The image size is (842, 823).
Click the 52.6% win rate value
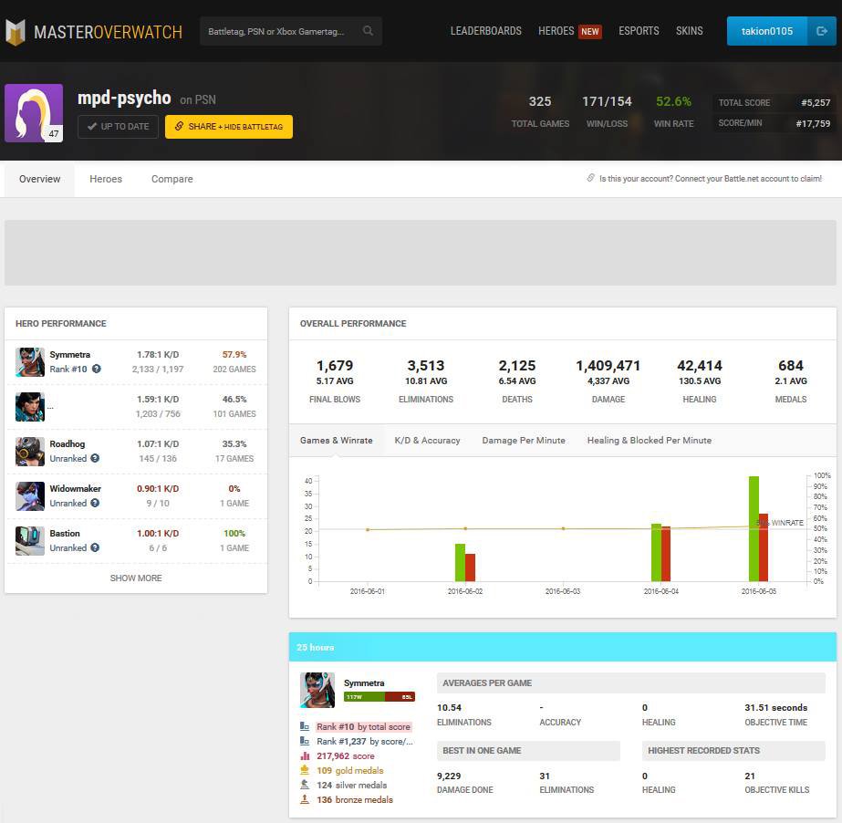[673, 101]
